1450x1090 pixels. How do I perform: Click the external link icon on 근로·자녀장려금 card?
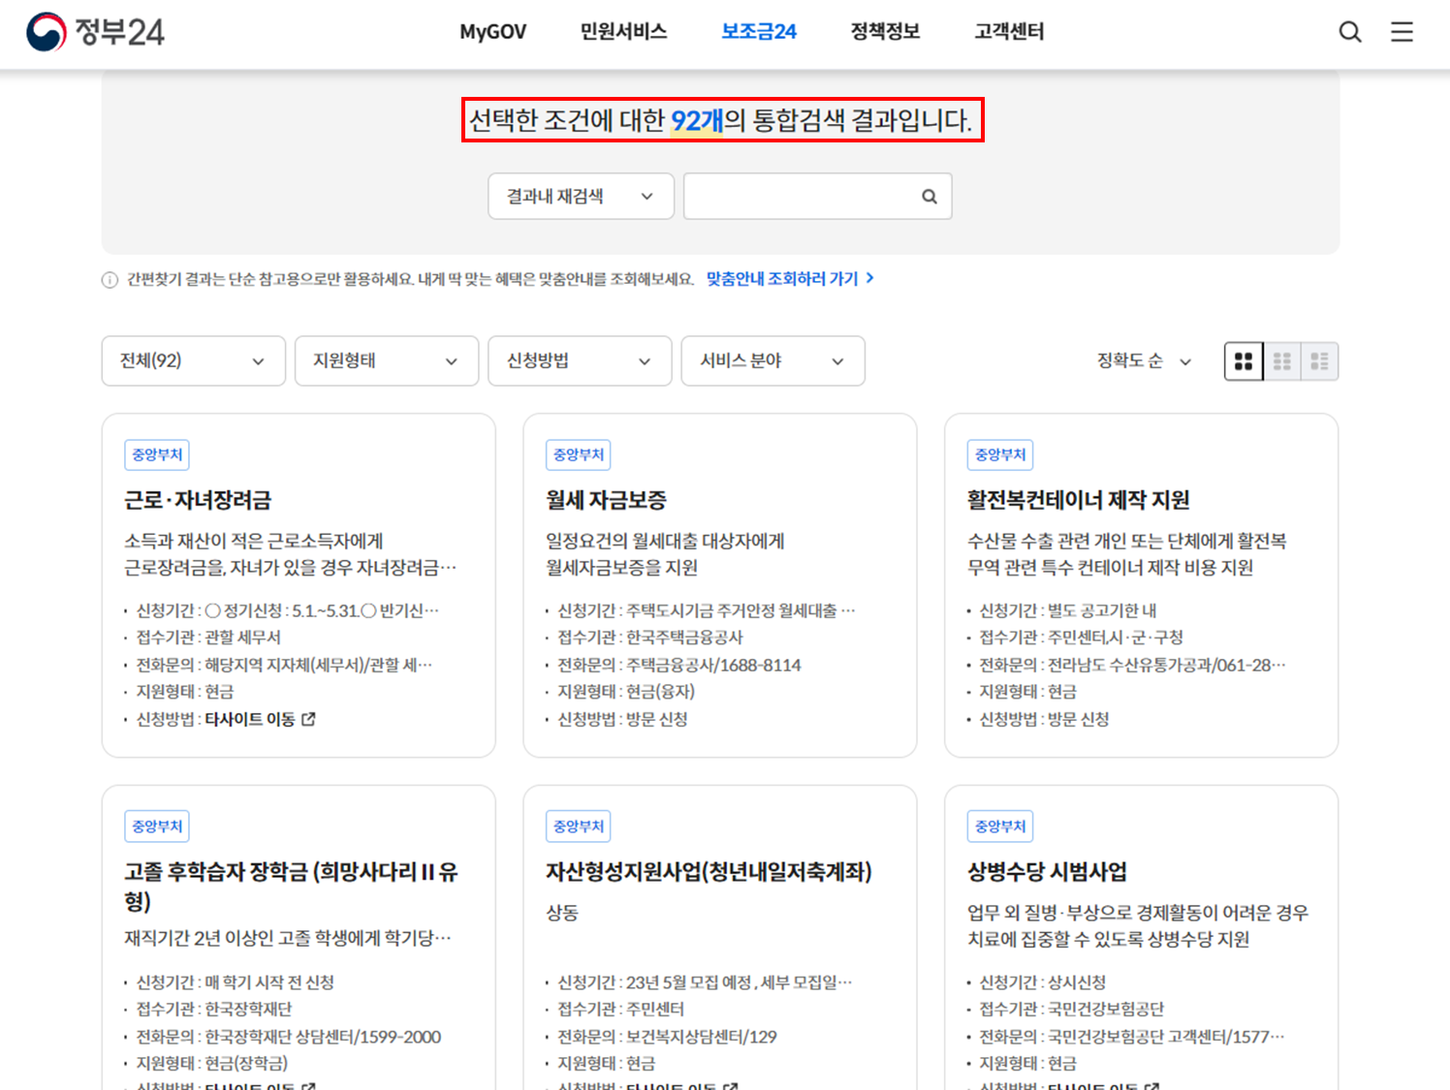(x=307, y=719)
